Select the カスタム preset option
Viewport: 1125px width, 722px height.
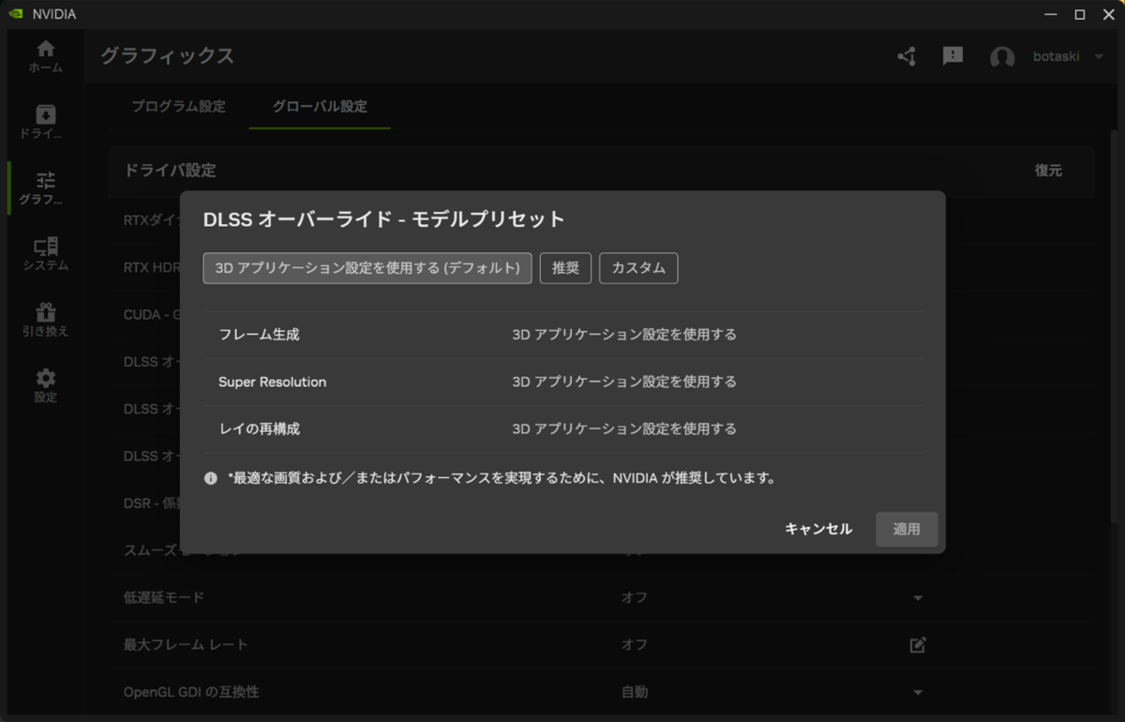pos(638,268)
